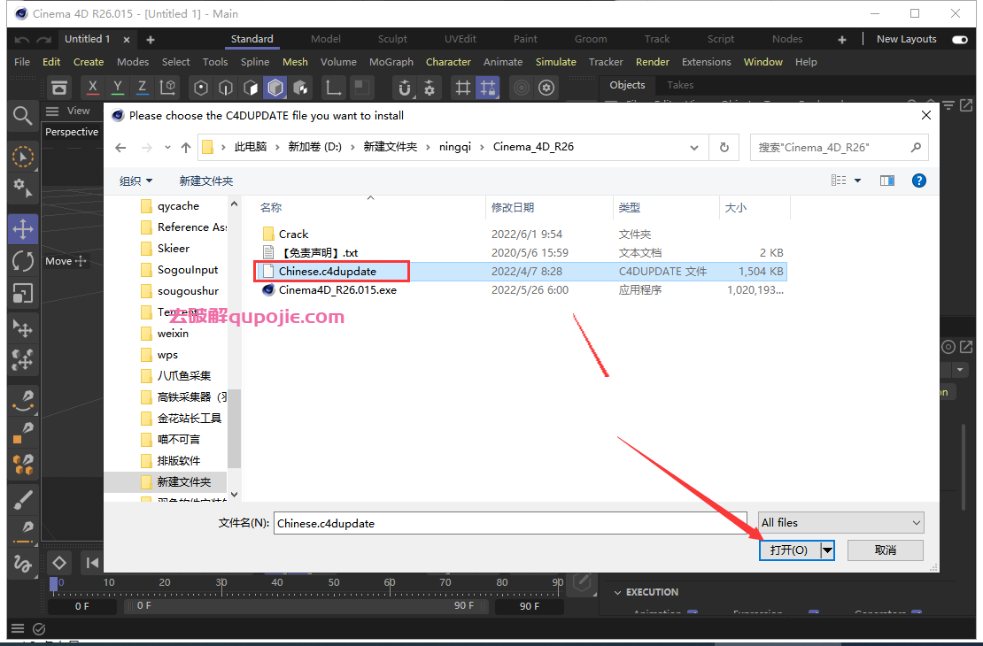The width and height of the screenshot is (983, 646).
Task: Toggle the snap magnet icon
Action: pyautogui.click(x=405, y=88)
